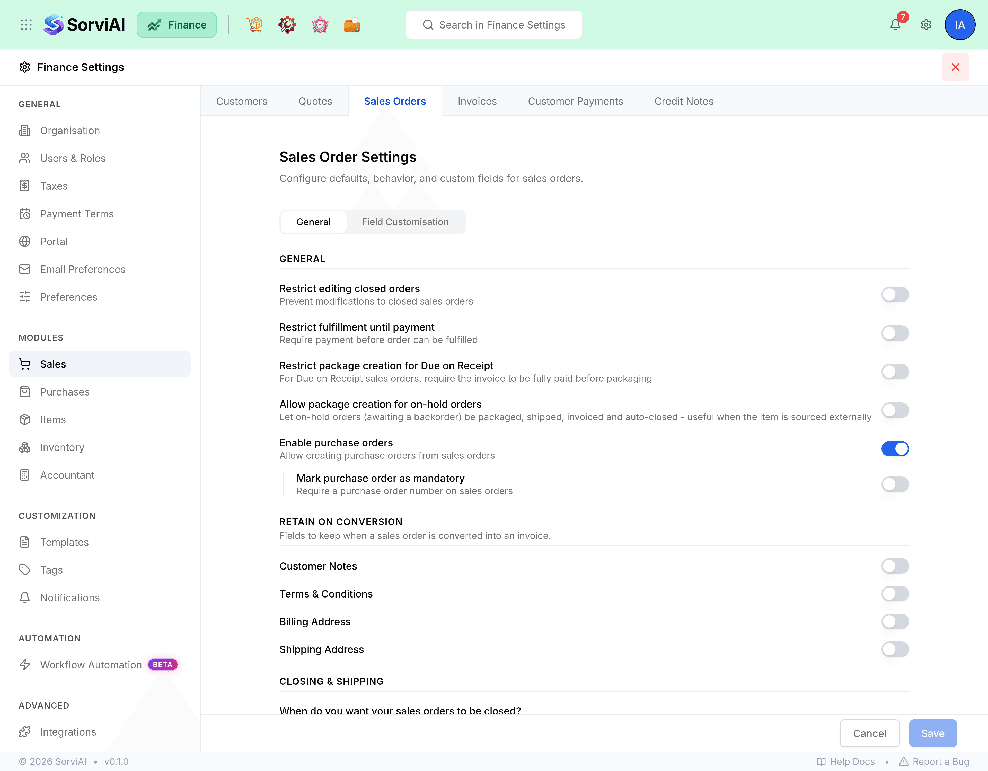Click the Purchases bag icon
The image size is (988, 771).
click(x=25, y=392)
